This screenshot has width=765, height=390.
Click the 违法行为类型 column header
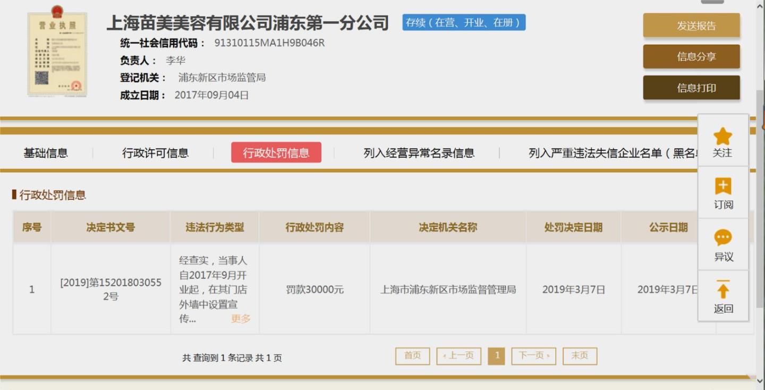click(215, 227)
